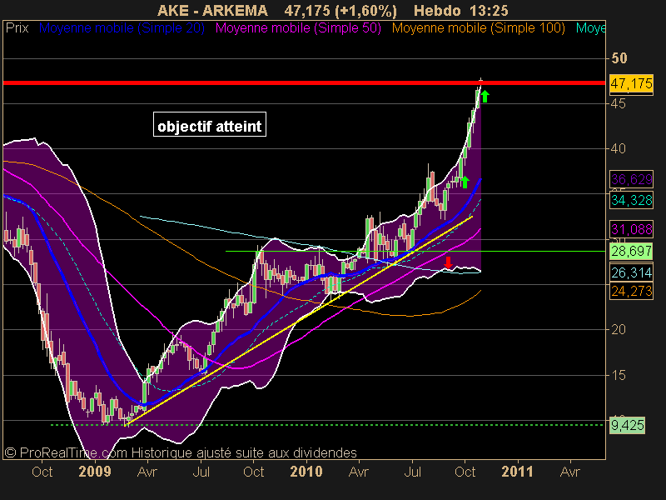Image resolution: width=666 pixels, height=500 pixels.
Task: Click the magenta 31,088 price tag
Action: (631, 230)
